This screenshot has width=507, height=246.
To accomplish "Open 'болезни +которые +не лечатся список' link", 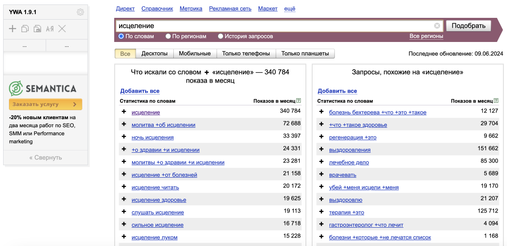I will click(x=380, y=238).
